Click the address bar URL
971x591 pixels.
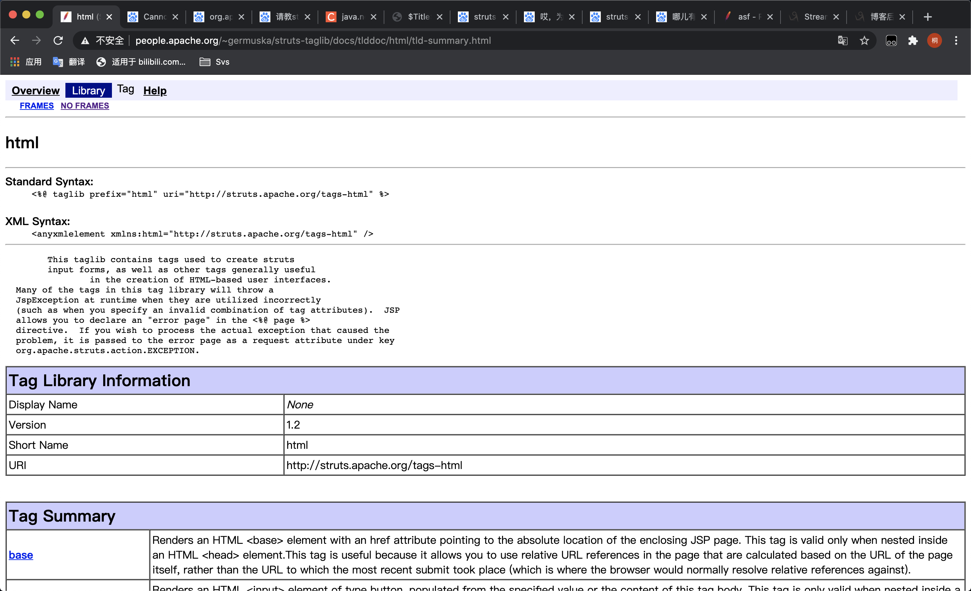[x=313, y=40]
